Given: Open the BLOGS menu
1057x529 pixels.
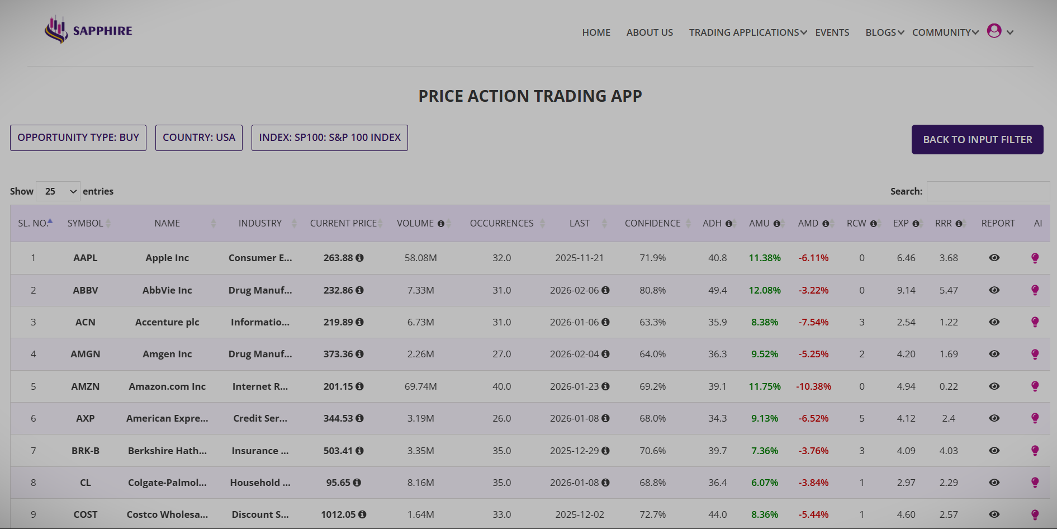Looking at the screenshot, I should coord(881,32).
